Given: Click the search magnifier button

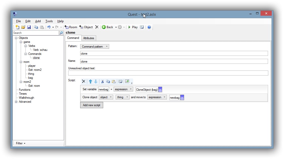Looking at the screenshot, I should 61,33.
